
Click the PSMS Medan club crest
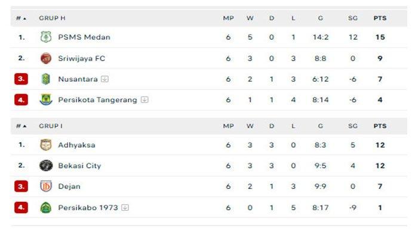pos(46,37)
